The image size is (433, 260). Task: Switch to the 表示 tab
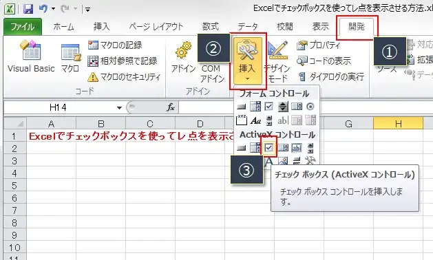[x=320, y=27]
